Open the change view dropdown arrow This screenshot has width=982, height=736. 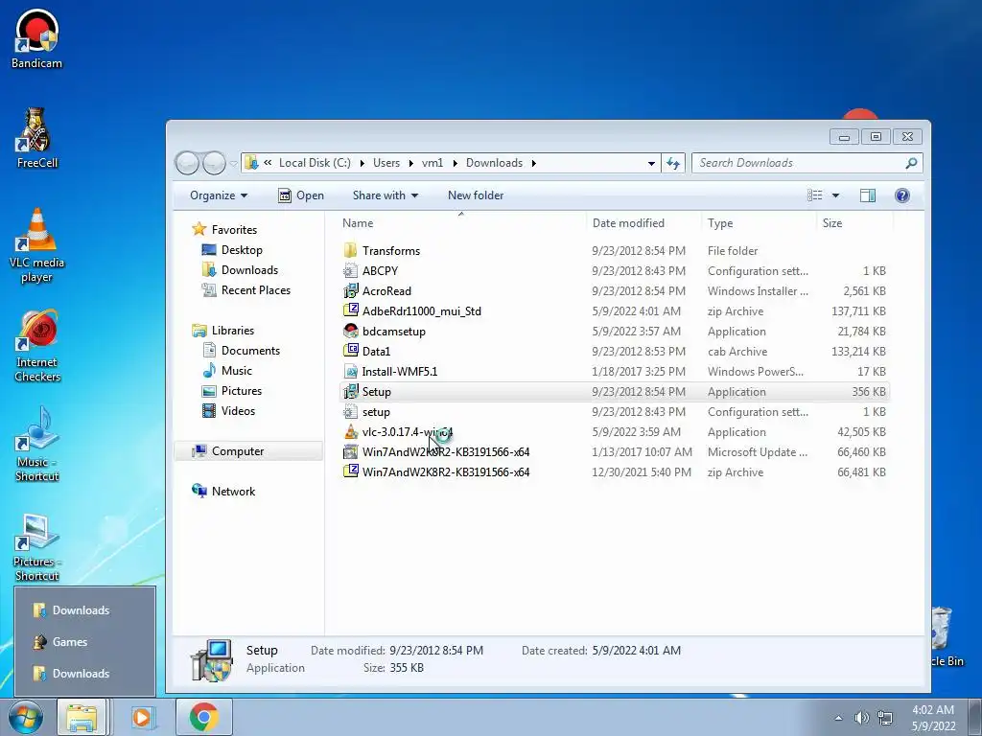tap(835, 195)
